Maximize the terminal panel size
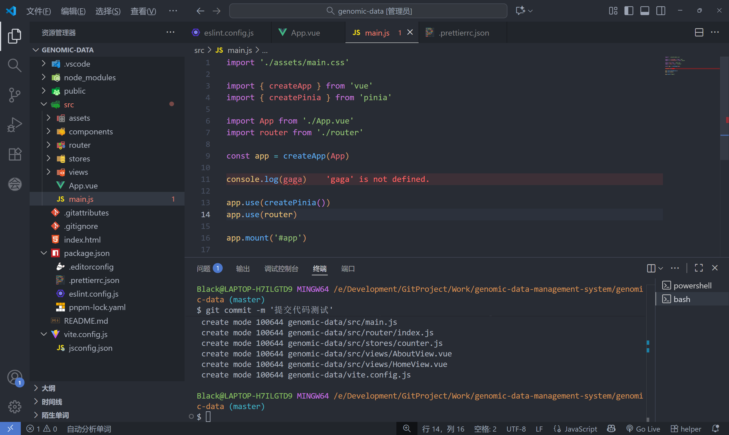The width and height of the screenshot is (729, 435). tap(699, 268)
